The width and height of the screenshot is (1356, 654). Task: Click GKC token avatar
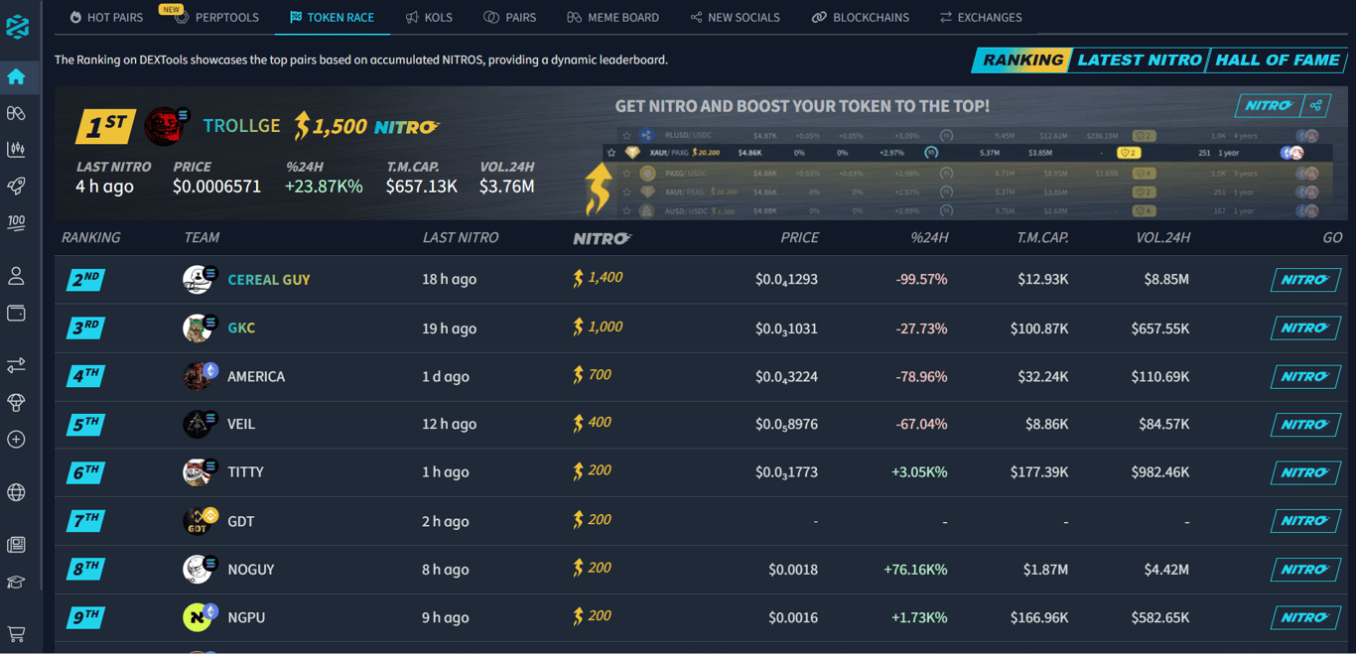[198, 327]
